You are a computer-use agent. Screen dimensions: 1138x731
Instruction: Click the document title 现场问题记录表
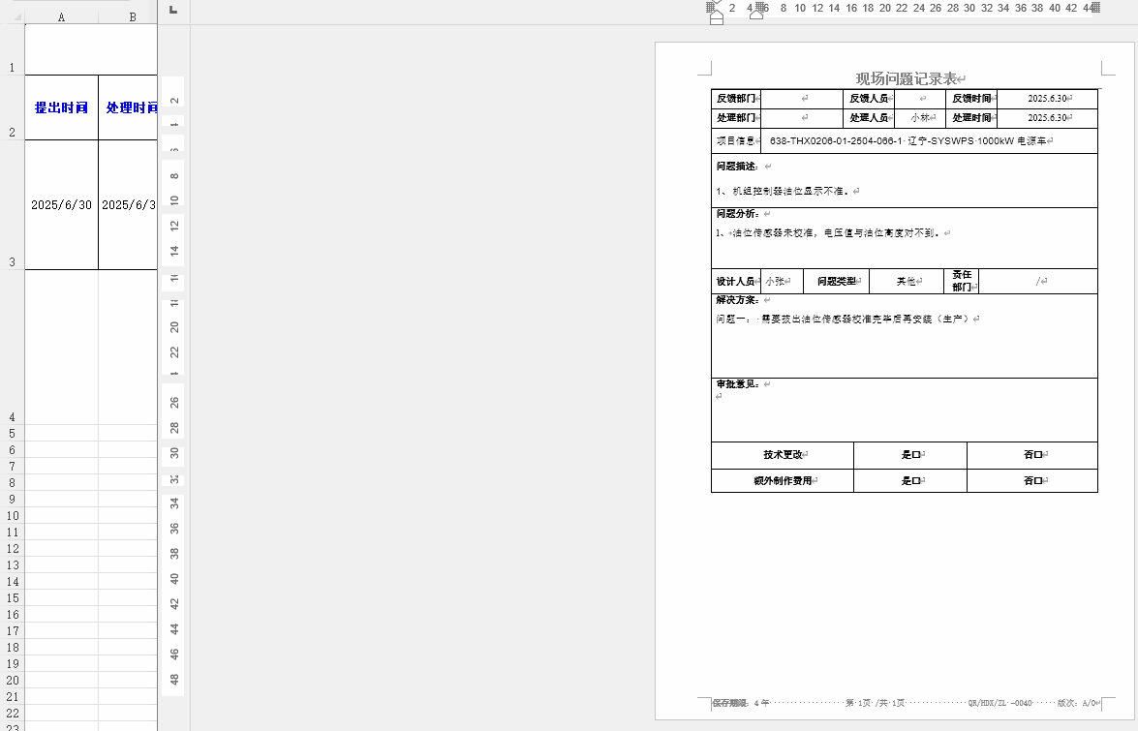(x=906, y=79)
